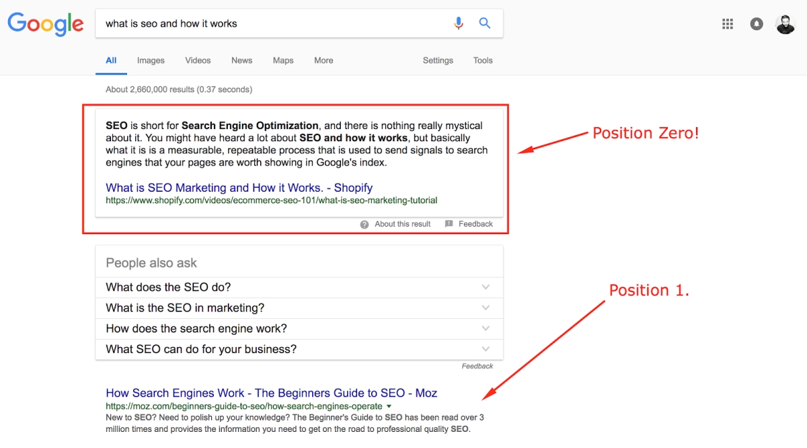Expand 'What does the SEO do?' question
Screen dimensions: 807x448
(299, 287)
